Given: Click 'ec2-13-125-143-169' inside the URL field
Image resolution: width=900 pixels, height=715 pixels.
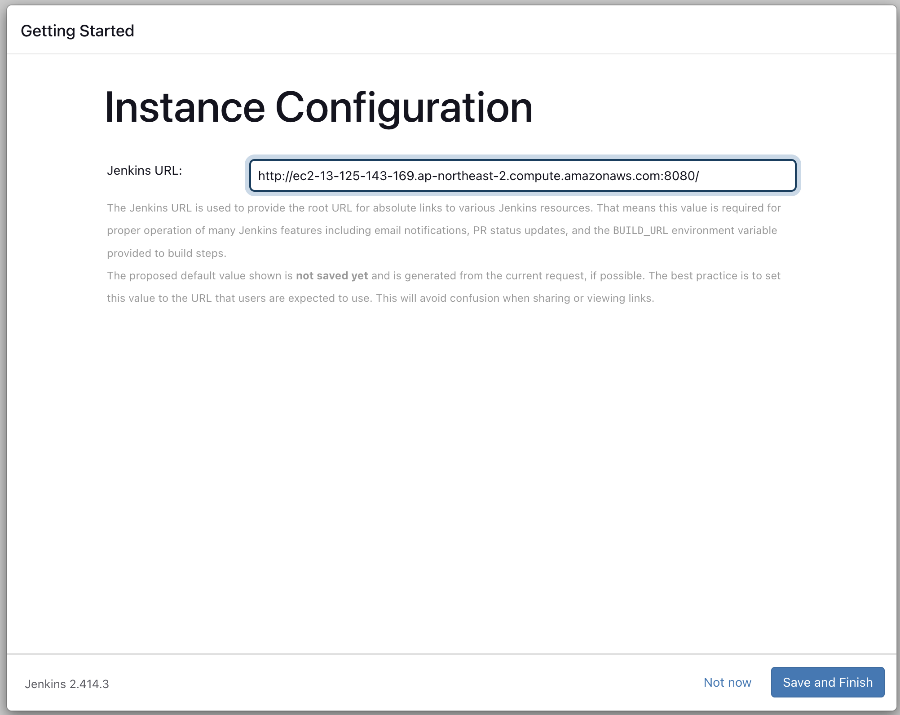Looking at the screenshot, I should point(353,176).
